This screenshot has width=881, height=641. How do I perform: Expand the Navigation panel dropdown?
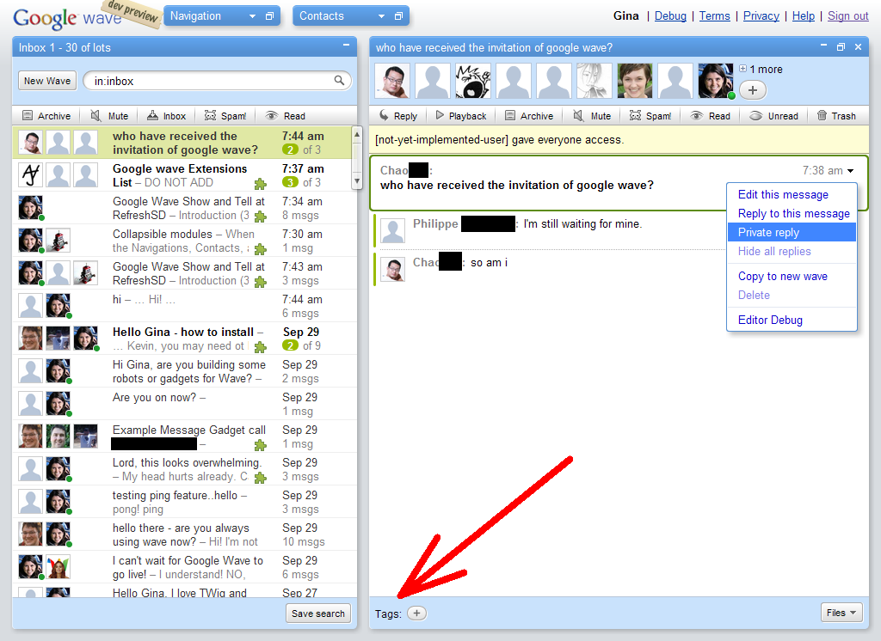(252, 16)
